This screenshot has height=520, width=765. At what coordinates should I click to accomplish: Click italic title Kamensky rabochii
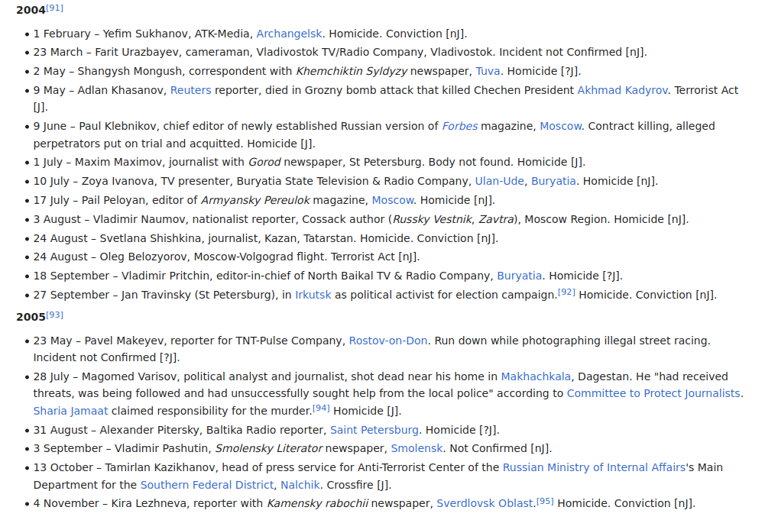pos(317,503)
